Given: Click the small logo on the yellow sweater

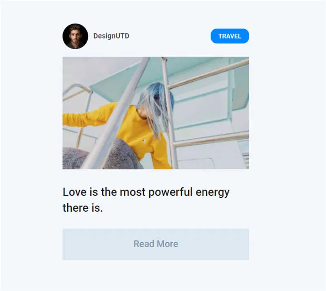Looking at the screenshot, I should pyautogui.click(x=144, y=141).
